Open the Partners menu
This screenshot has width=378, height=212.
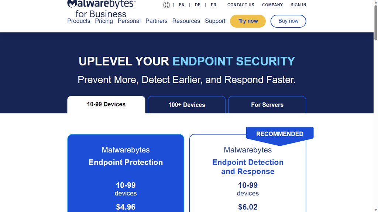click(x=156, y=21)
